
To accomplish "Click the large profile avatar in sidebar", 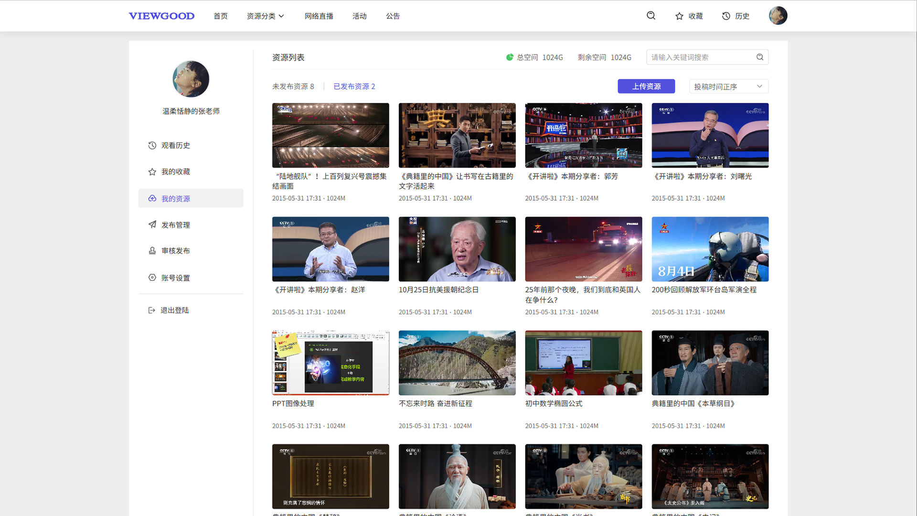I will point(191,79).
